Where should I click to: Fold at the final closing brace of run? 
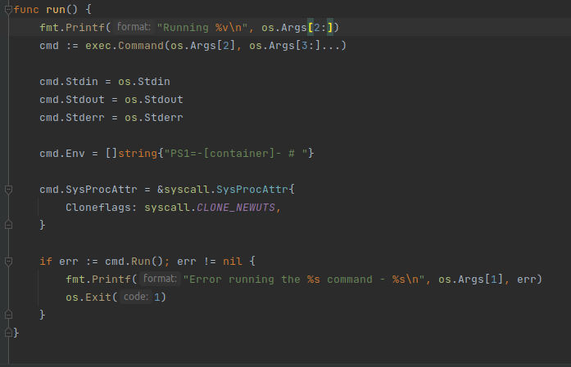[x=9, y=333]
